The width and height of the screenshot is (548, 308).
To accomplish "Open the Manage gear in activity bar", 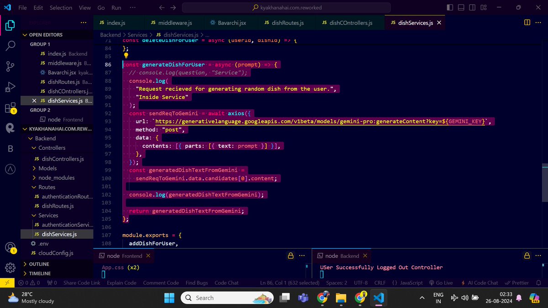I will [10, 268].
